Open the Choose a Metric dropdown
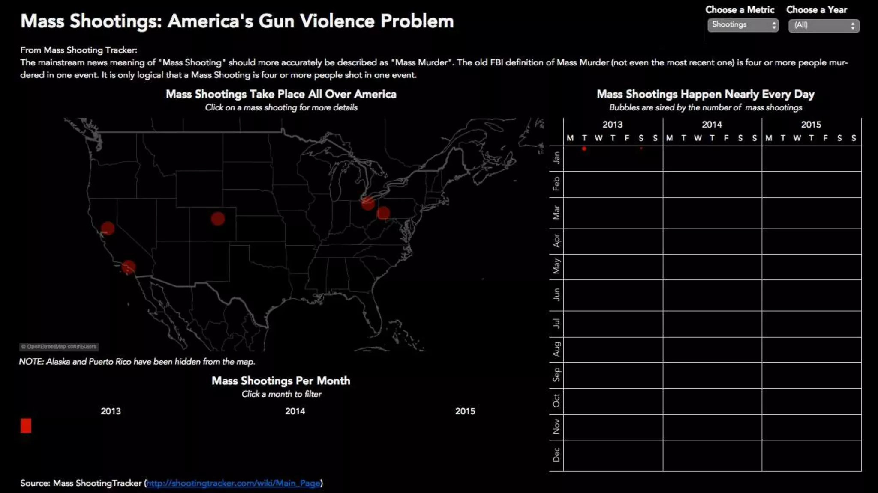878x493 pixels. click(x=743, y=25)
